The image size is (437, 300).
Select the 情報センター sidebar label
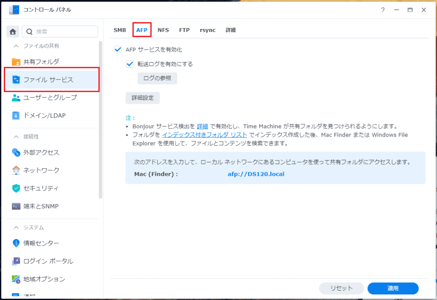(41, 243)
